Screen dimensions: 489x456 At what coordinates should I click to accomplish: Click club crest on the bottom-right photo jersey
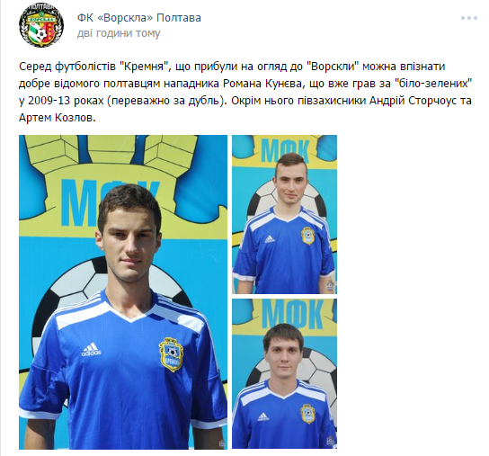pos(307,414)
